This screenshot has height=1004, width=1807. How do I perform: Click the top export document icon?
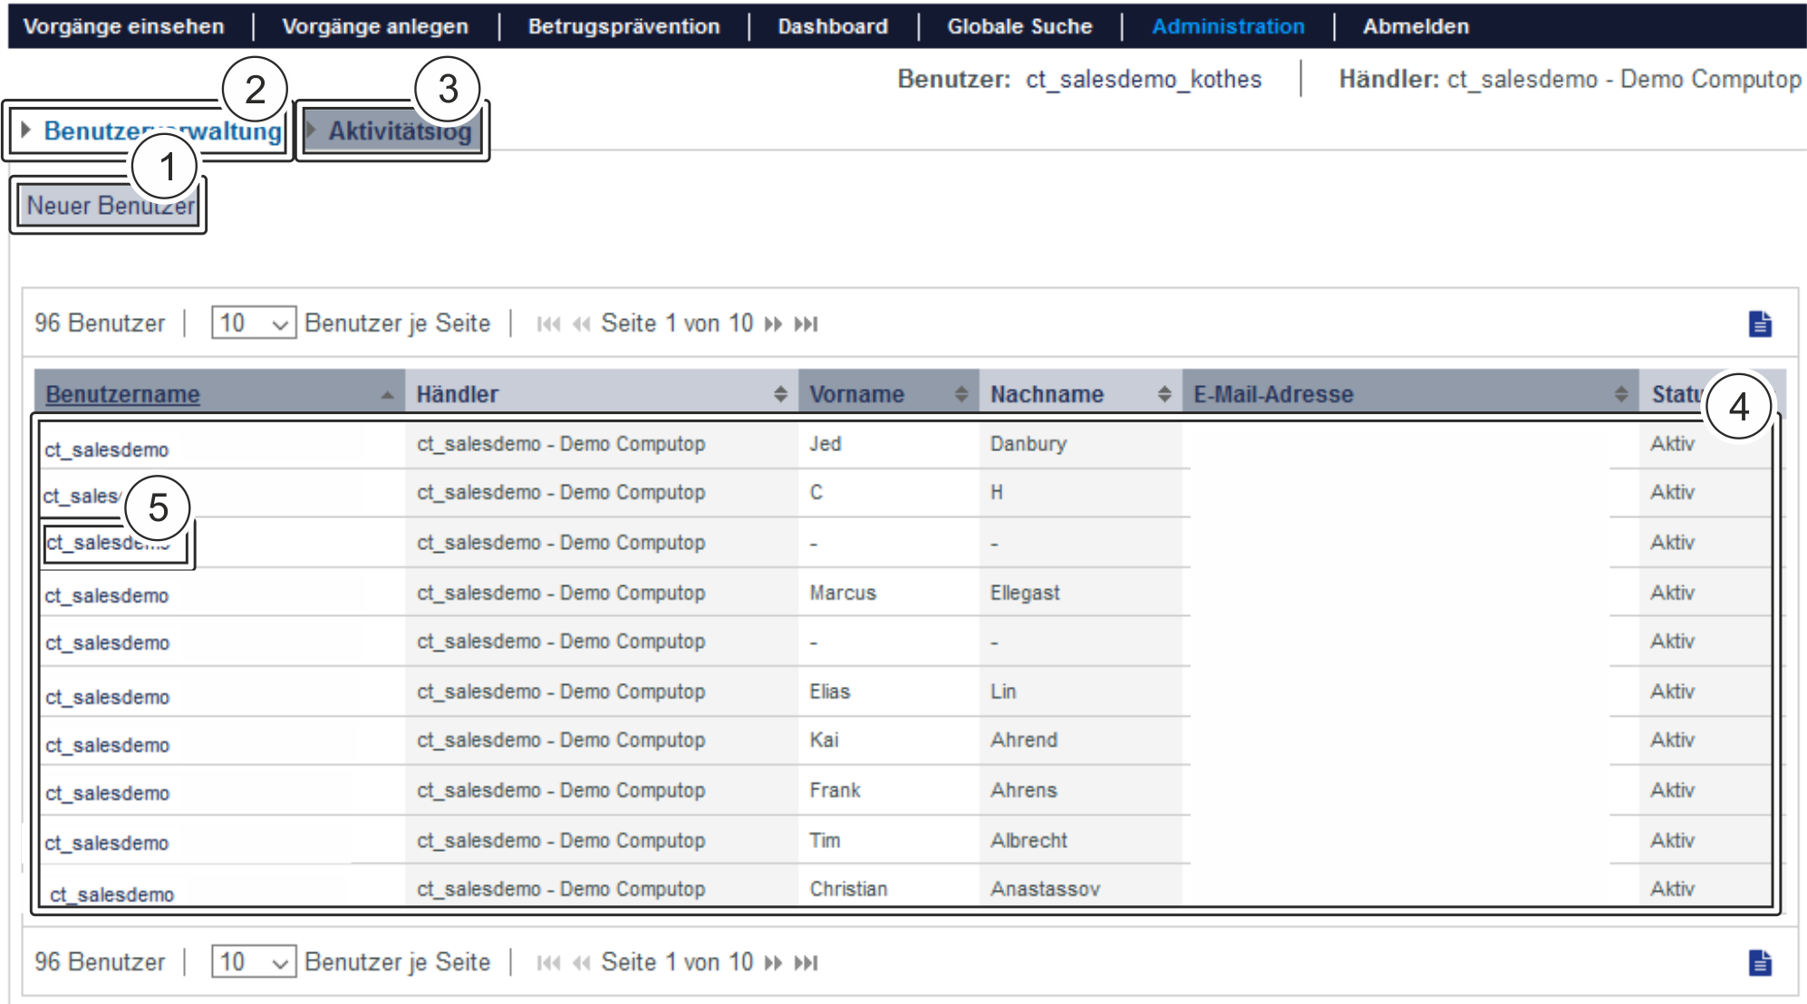tap(1759, 323)
